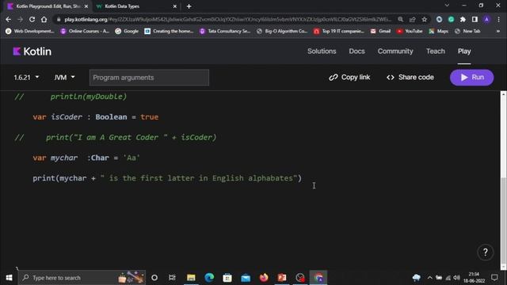
Task: Focus the Program arguments field
Action: pyautogui.click(x=149, y=78)
